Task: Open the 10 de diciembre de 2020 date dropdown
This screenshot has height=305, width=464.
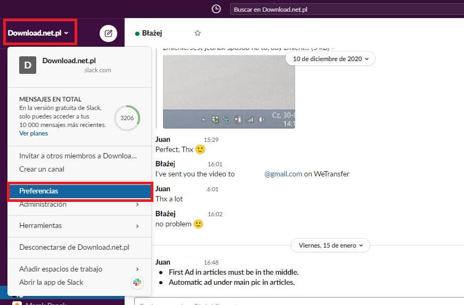Action: click(x=330, y=59)
